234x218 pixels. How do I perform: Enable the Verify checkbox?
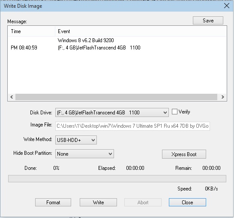[174, 112]
